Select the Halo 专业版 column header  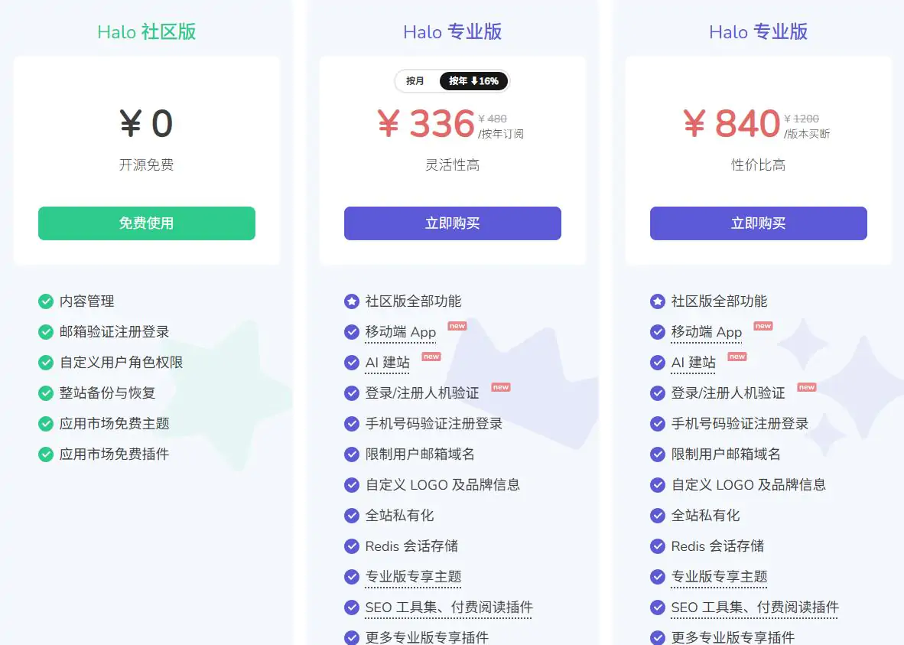[x=452, y=32]
